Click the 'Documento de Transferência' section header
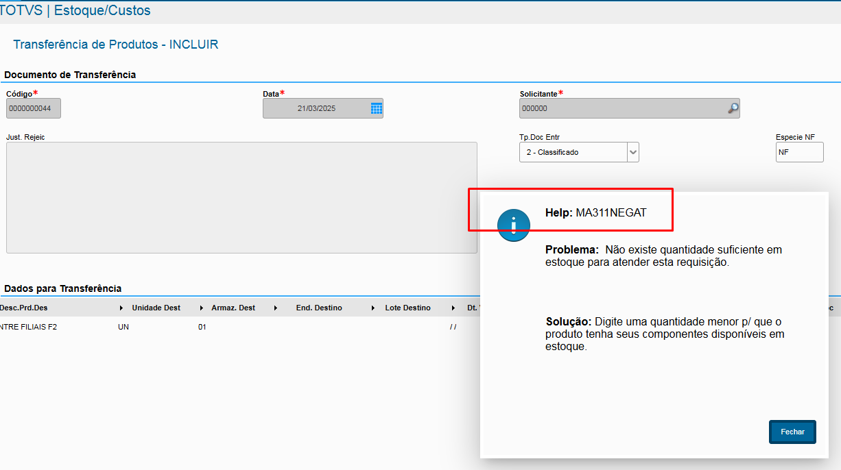The height and width of the screenshot is (470, 841). click(x=70, y=75)
